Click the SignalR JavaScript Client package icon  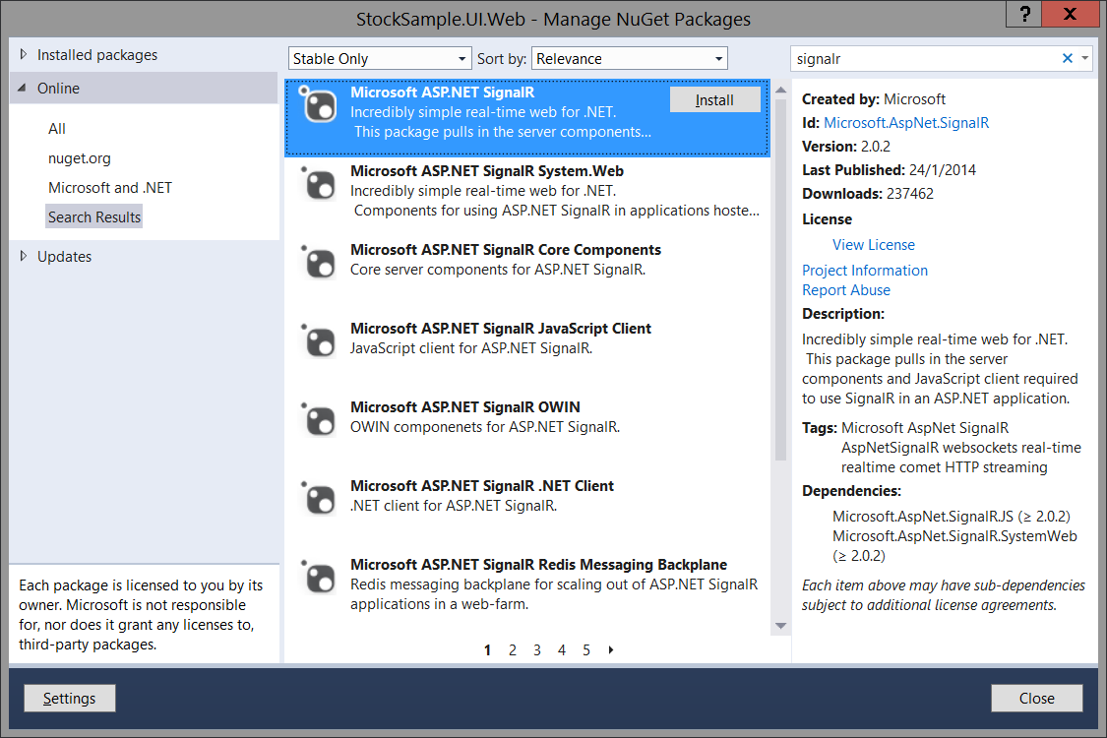[x=319, y=344]
